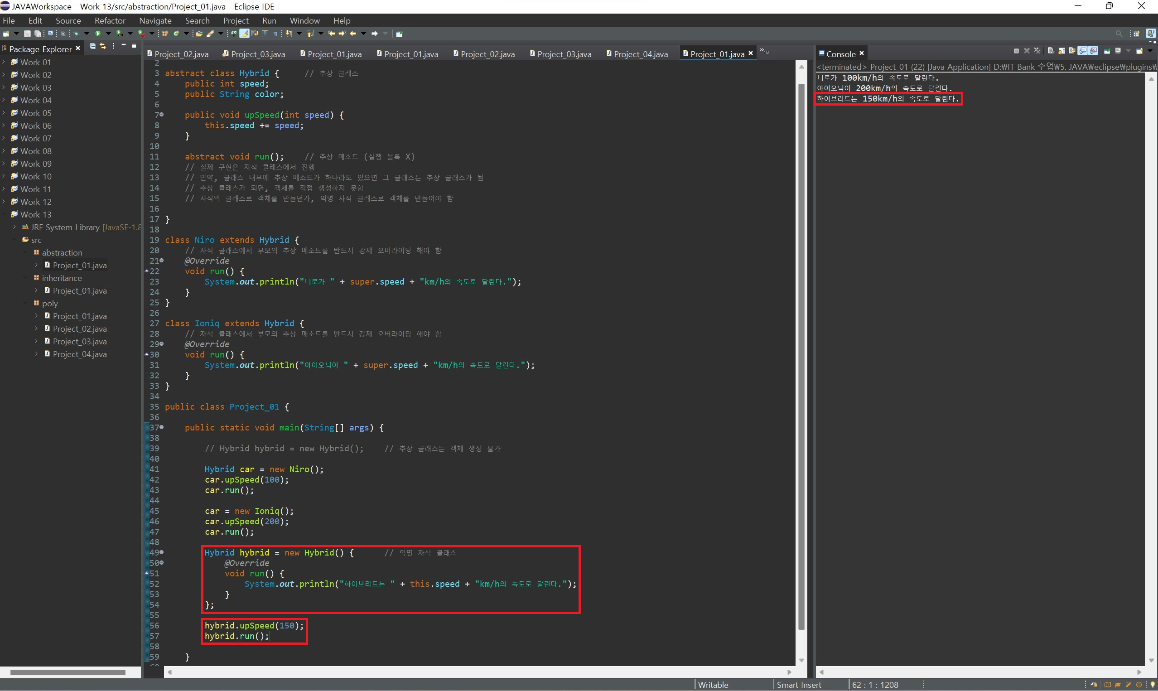
Task: Open Project_02.java under the poly package
Action: point(80,329)
